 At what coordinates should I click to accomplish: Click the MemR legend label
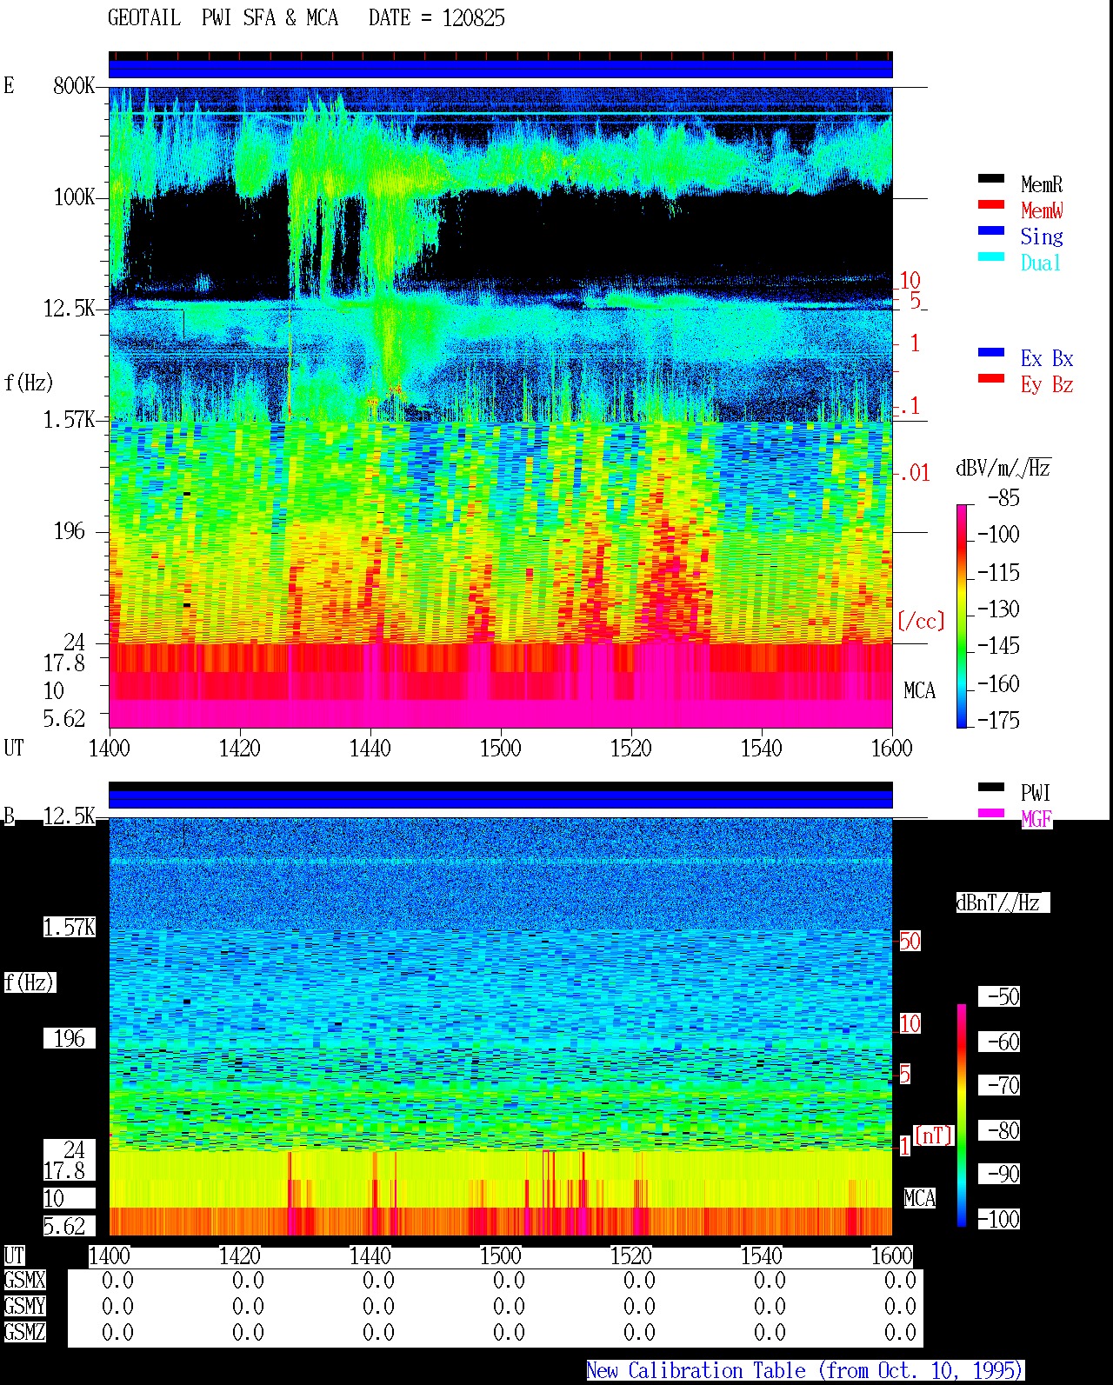click(1042, 184)
